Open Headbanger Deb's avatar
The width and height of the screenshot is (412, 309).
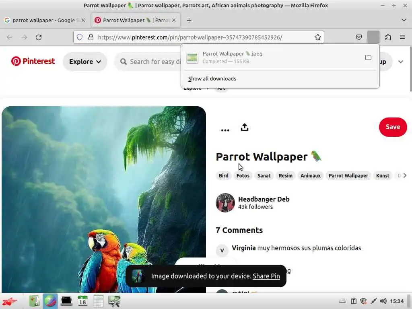(x=225, y=203)
